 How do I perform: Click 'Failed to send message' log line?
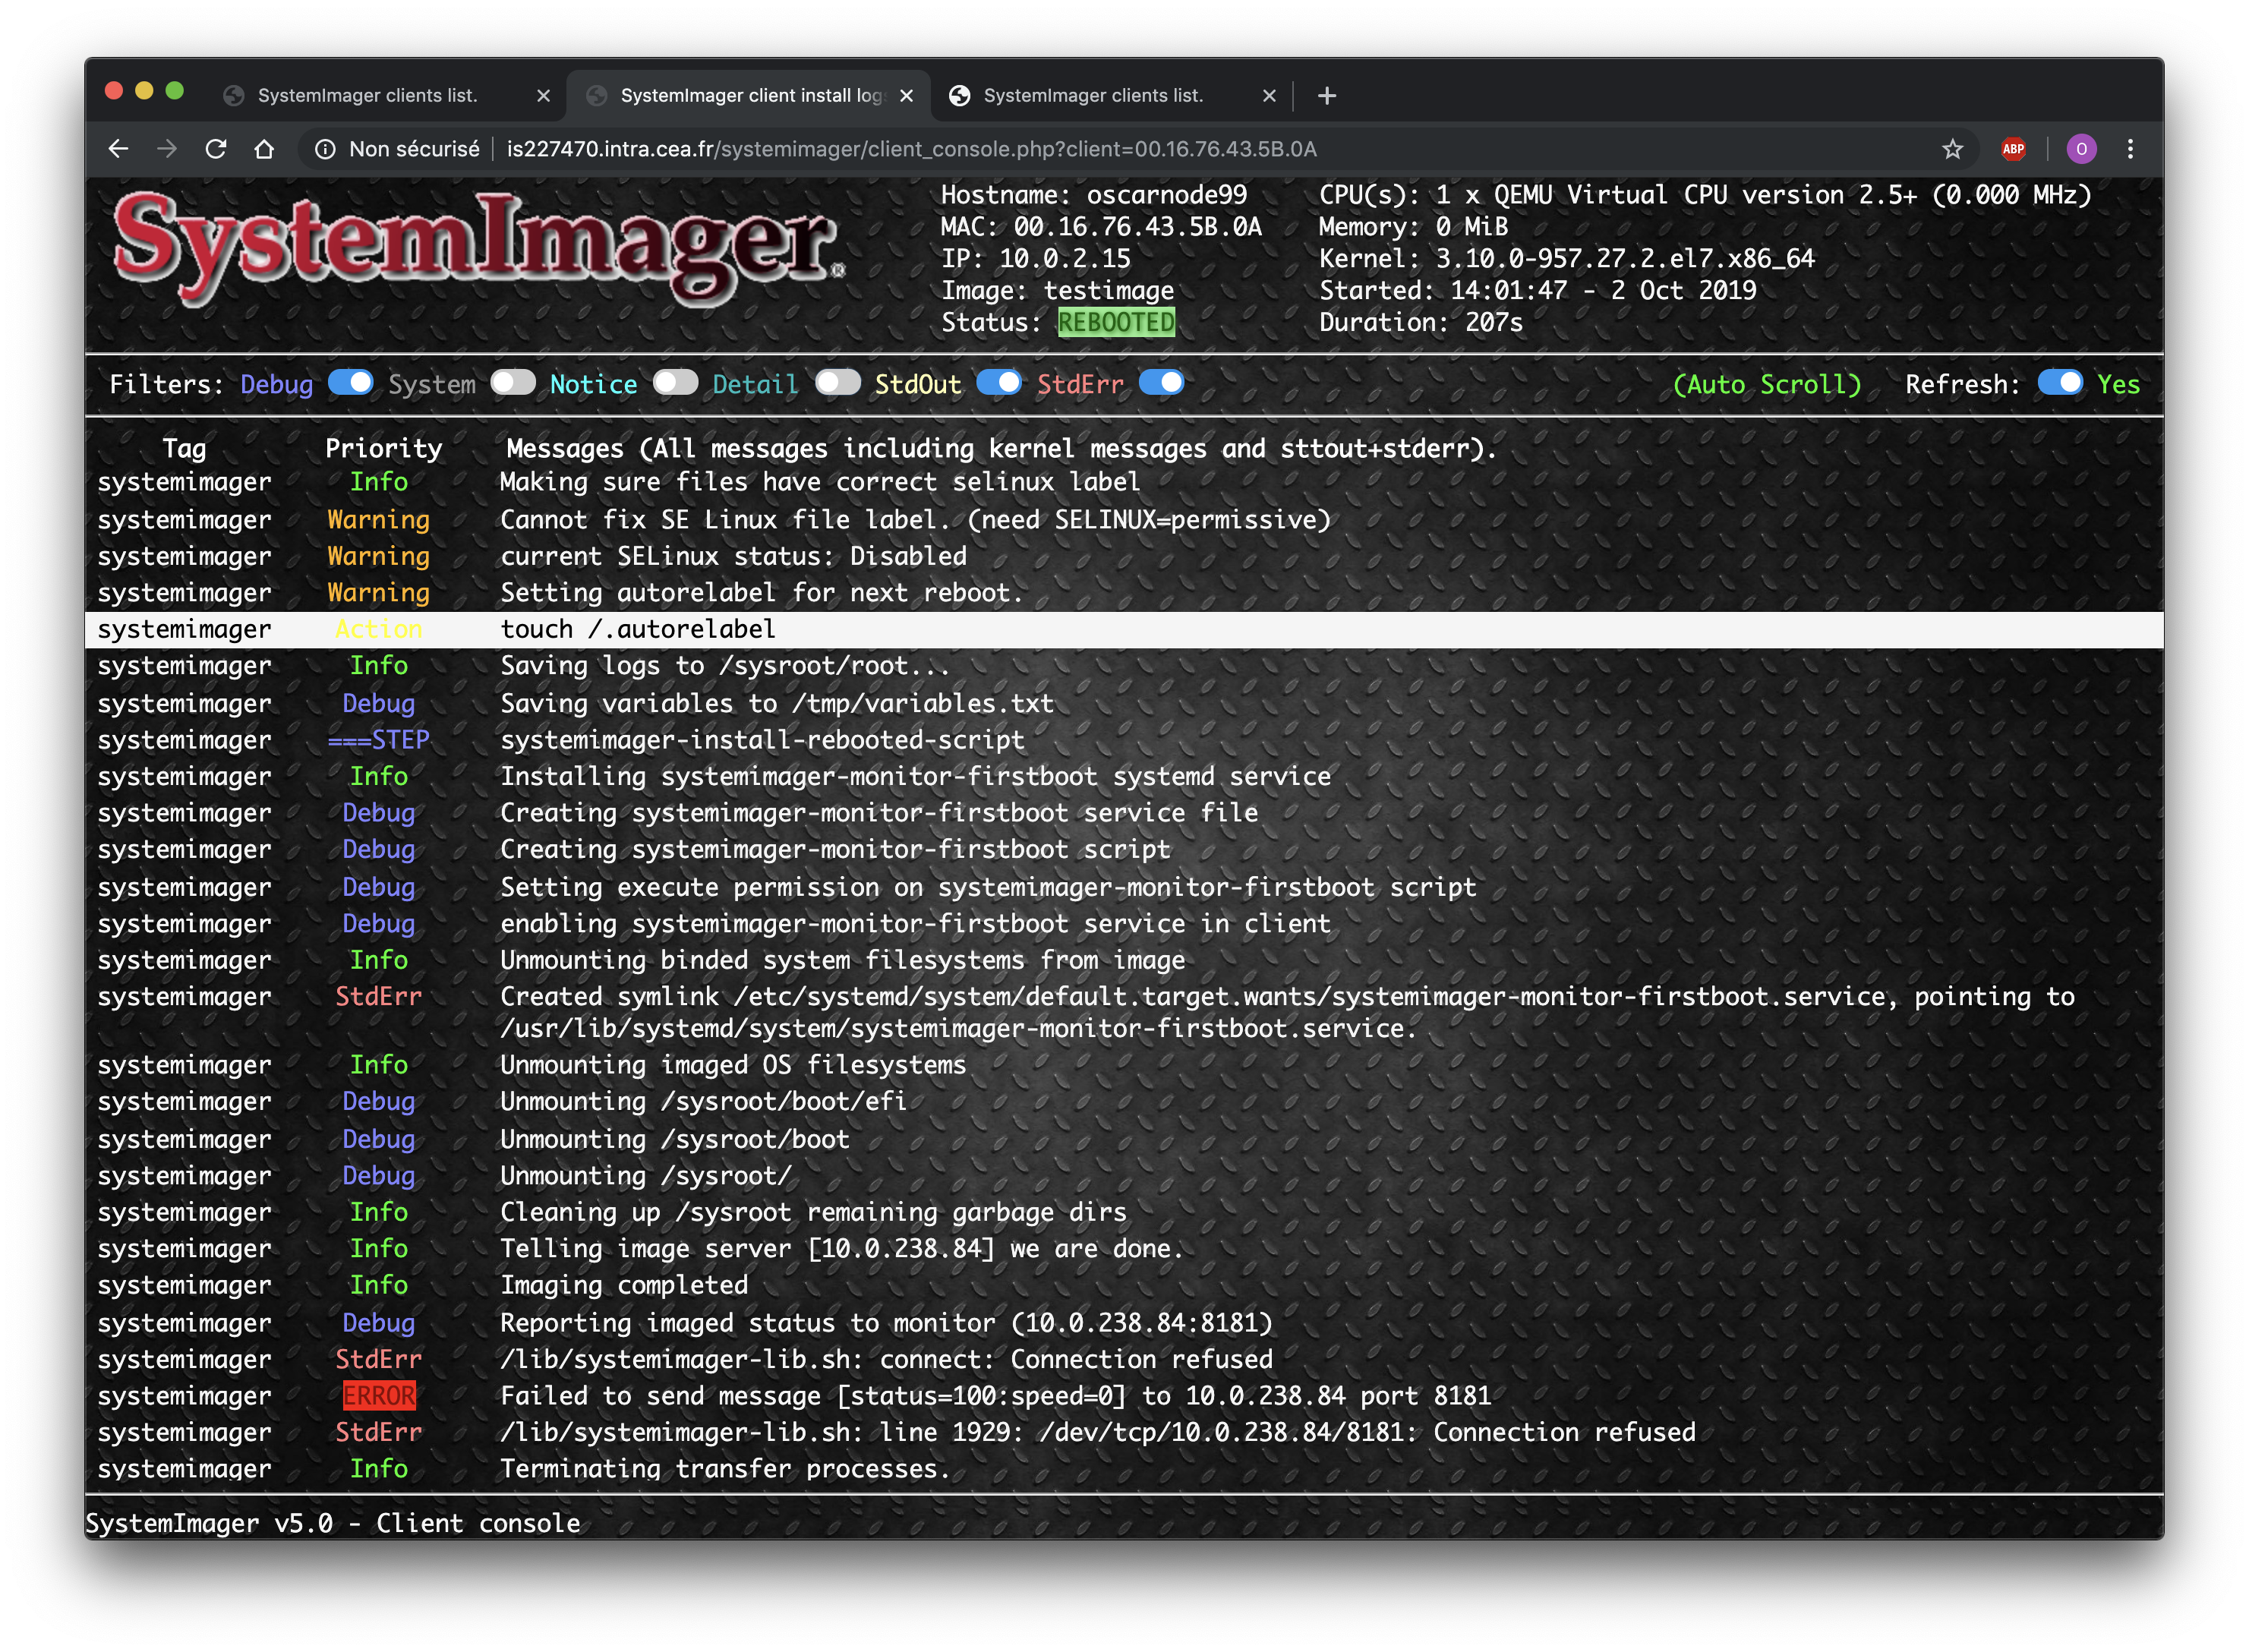[x=995, y=1396]
